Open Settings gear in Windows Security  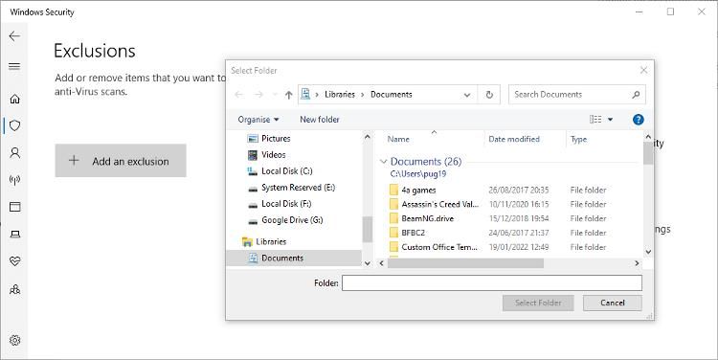pos(14,340)
